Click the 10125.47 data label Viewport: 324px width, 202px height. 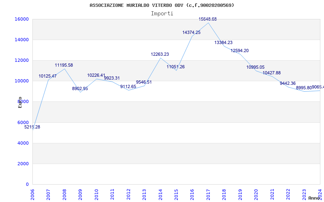click(x=47, y=76)
